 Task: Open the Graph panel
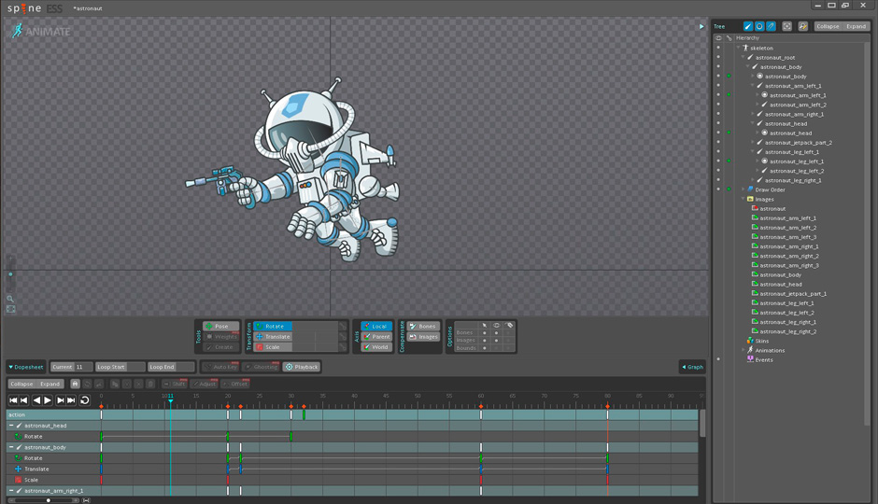[693, 367]
